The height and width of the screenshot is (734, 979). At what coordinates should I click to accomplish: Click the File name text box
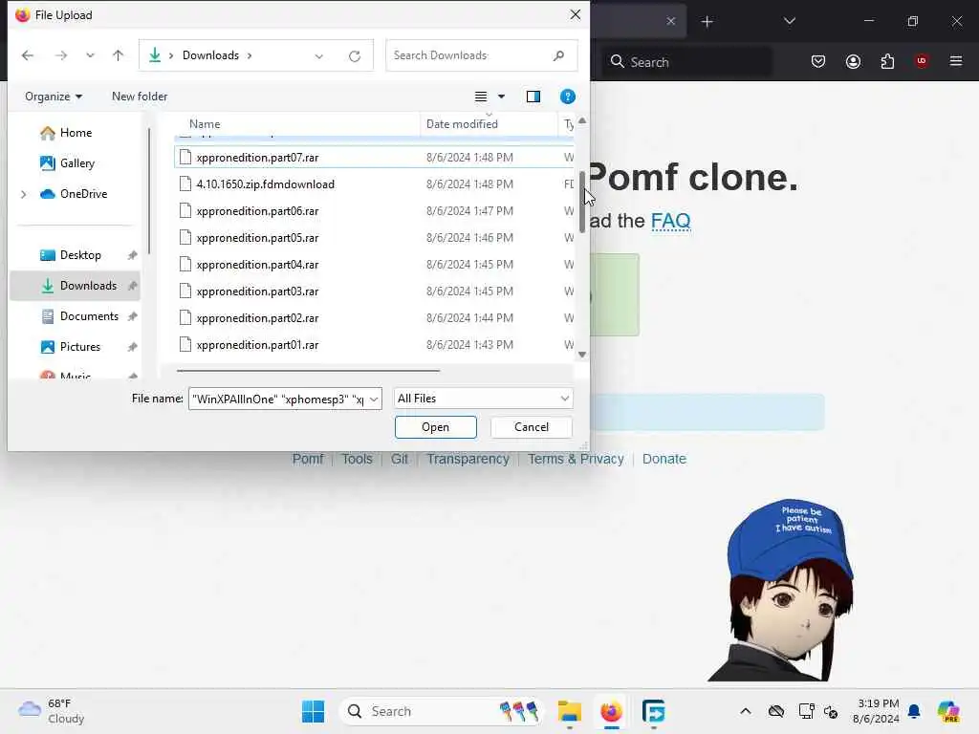[x=278, y=399]
